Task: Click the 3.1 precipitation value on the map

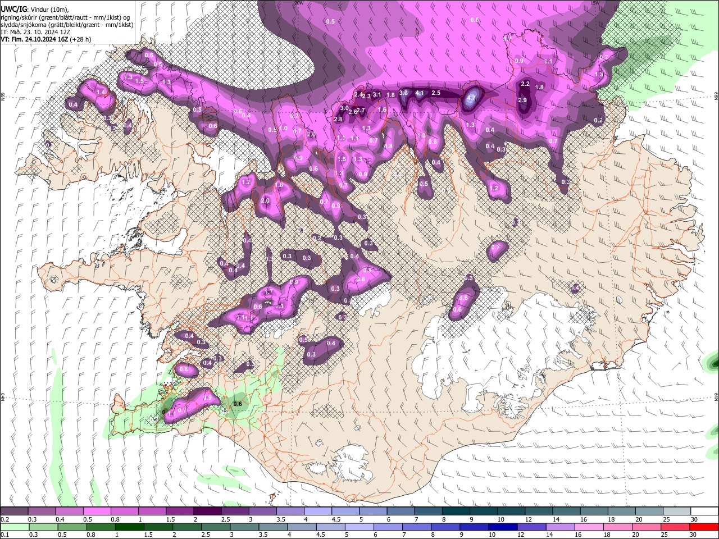Action: [377, 95]
